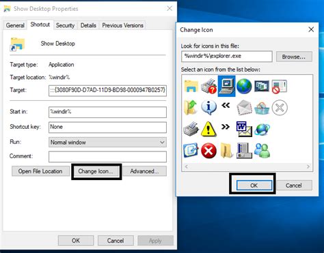
Task: Click the empty Comment field
Action: coord(107,157)
